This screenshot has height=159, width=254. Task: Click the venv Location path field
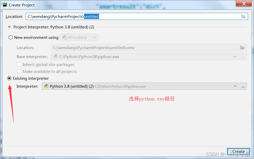(149, 48)
